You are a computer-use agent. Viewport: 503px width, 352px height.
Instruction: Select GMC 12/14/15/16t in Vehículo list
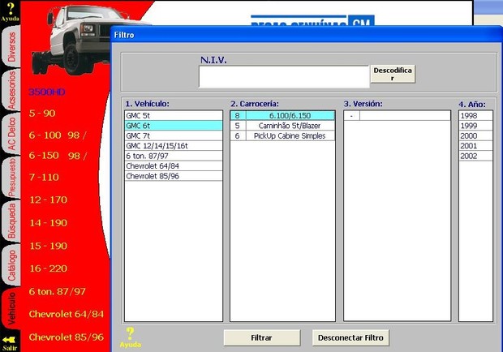coord(174,145)
